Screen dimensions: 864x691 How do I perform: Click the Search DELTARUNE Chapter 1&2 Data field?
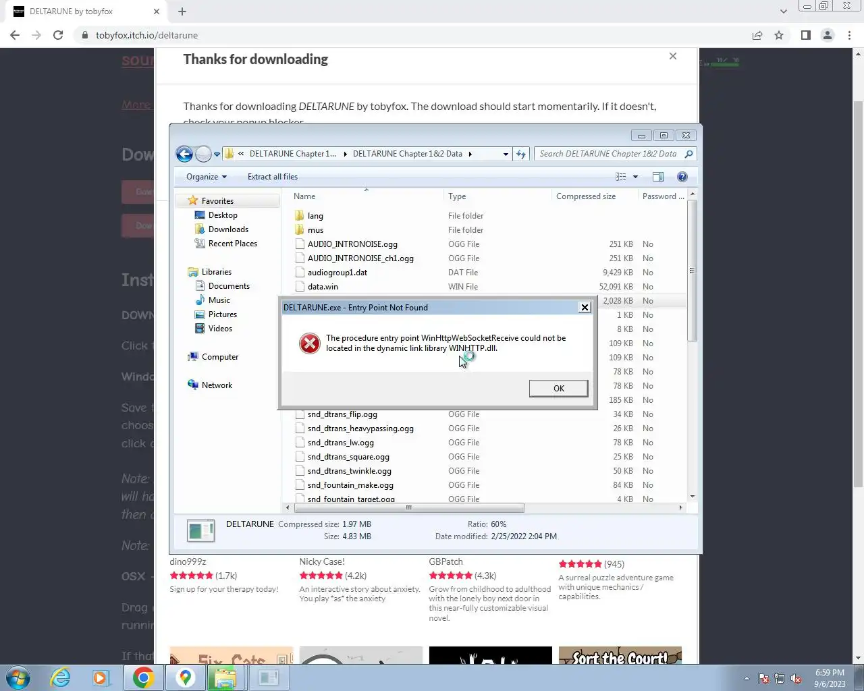pos(614,155)
